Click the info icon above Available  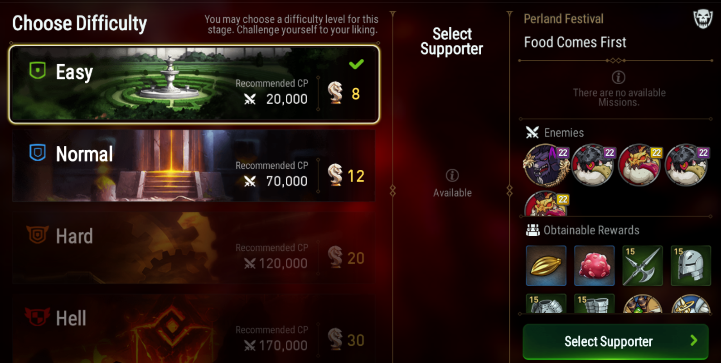point(452,175)
